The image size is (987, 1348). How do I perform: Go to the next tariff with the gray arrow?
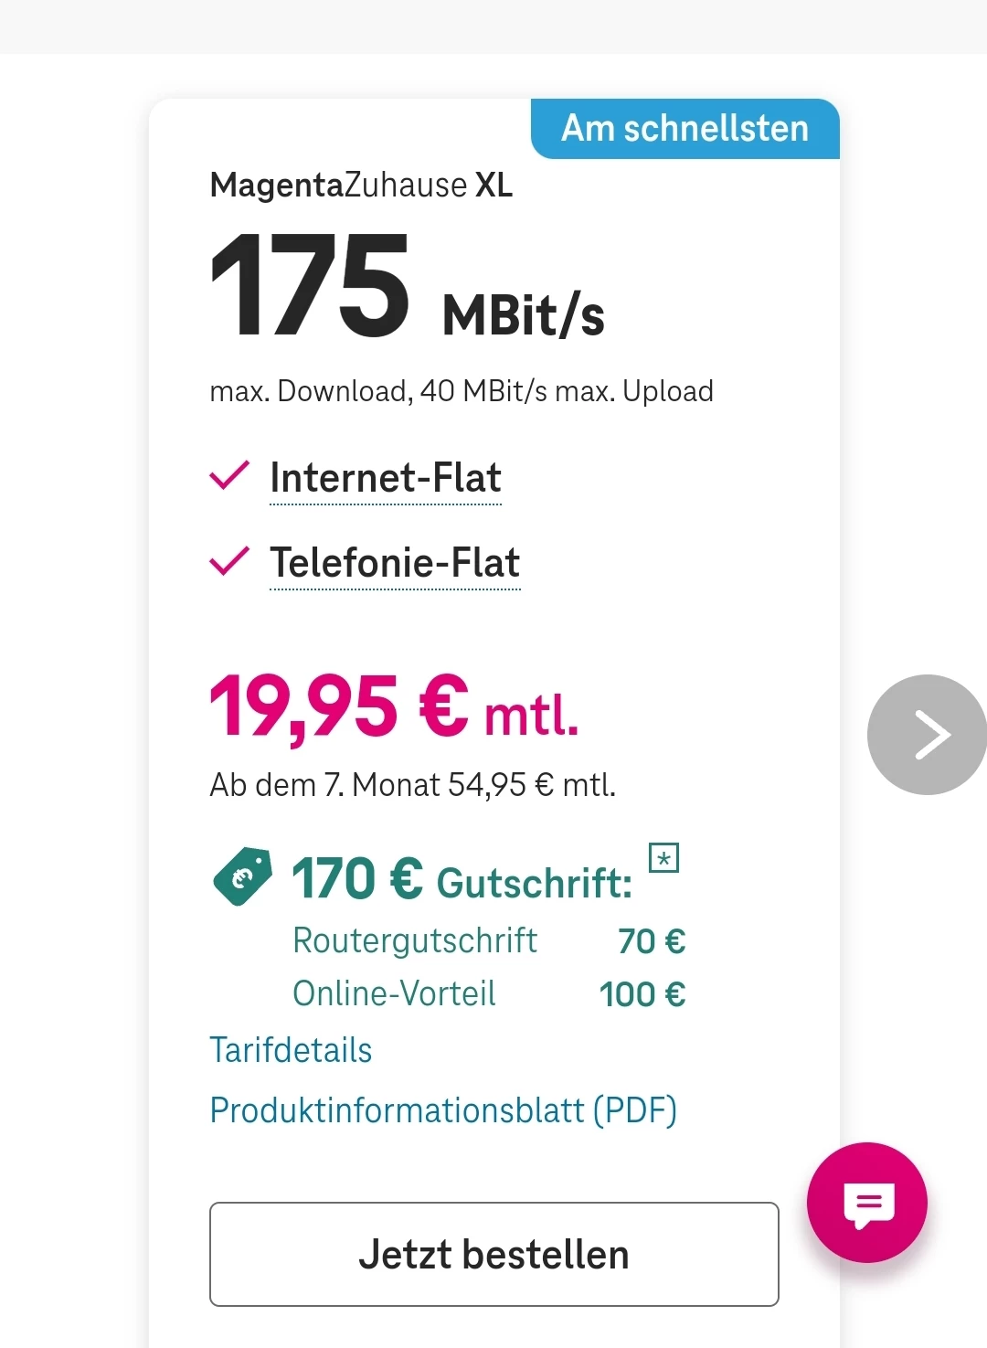coord(927,735)
